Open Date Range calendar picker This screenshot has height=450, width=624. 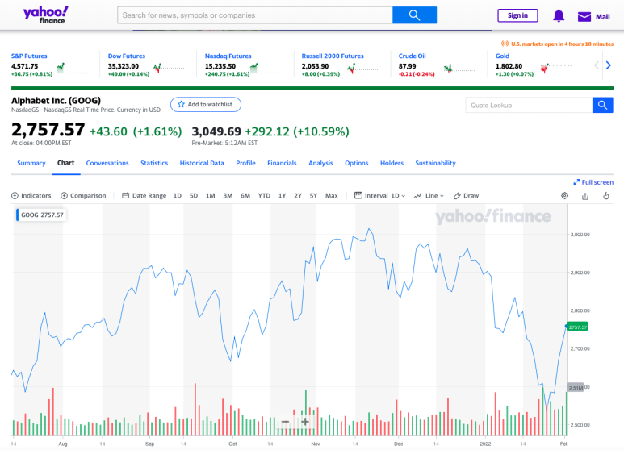125,196
